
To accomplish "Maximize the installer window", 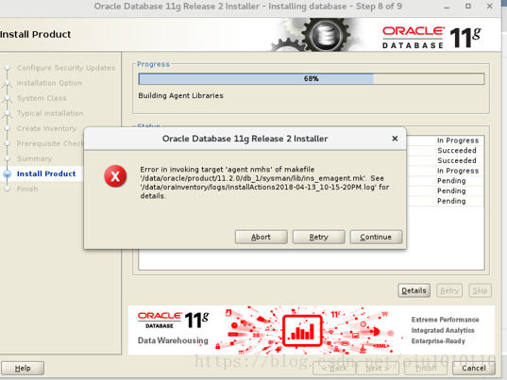I will (x=468, y=7).
